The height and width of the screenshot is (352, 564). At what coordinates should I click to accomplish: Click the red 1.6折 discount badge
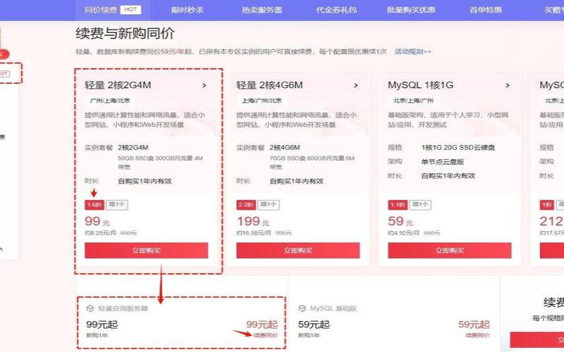pyautogui.click(x=94, y=205)
